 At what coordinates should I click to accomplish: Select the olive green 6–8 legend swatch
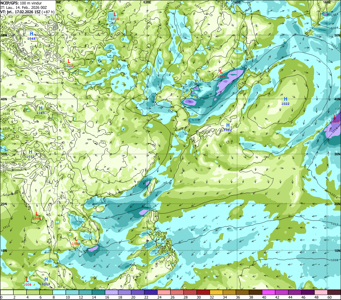click(46, 292)
